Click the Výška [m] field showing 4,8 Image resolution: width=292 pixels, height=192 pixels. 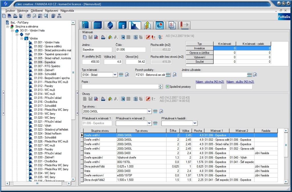(x=113, y=62)
